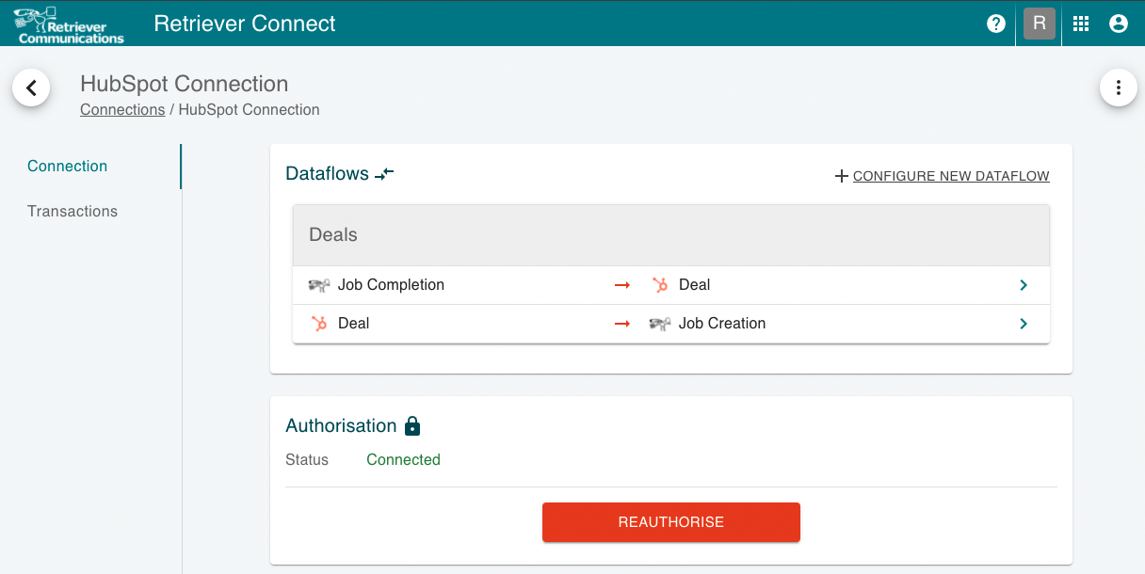Click the Retriever Connect app title
The image size is (1145, 574).
click(245, 24)
